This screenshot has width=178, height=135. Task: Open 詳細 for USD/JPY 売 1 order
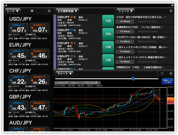tap(108, 60)
